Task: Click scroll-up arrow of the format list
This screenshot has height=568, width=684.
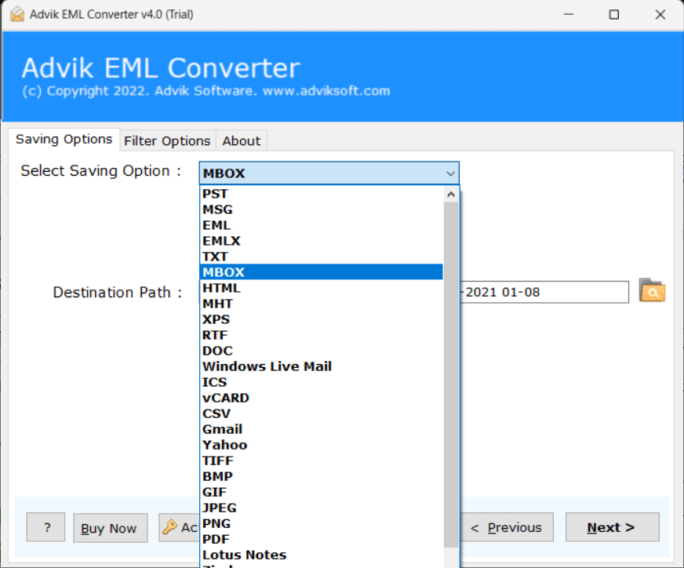Action: tap(451, 194)
